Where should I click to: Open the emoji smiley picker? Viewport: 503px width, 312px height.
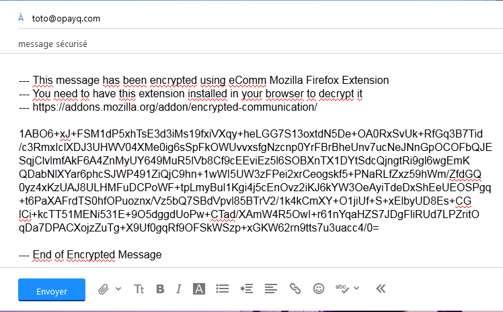319,289
